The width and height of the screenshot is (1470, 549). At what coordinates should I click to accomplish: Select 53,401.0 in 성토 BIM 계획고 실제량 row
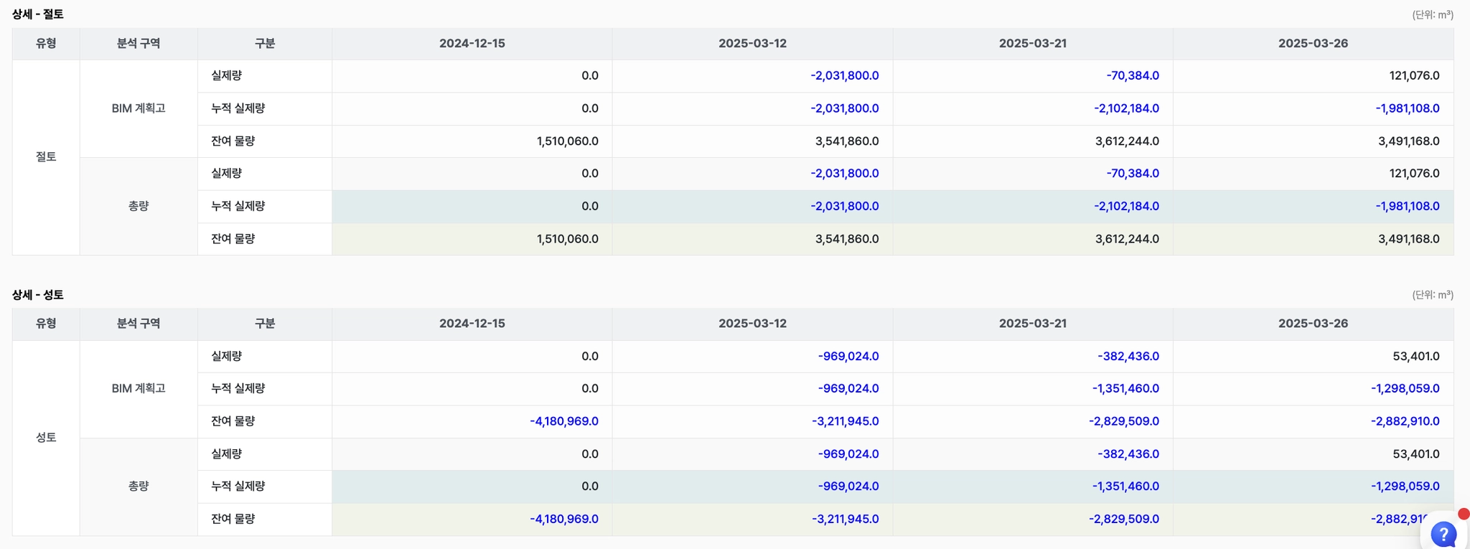[x=1415, y=356]
